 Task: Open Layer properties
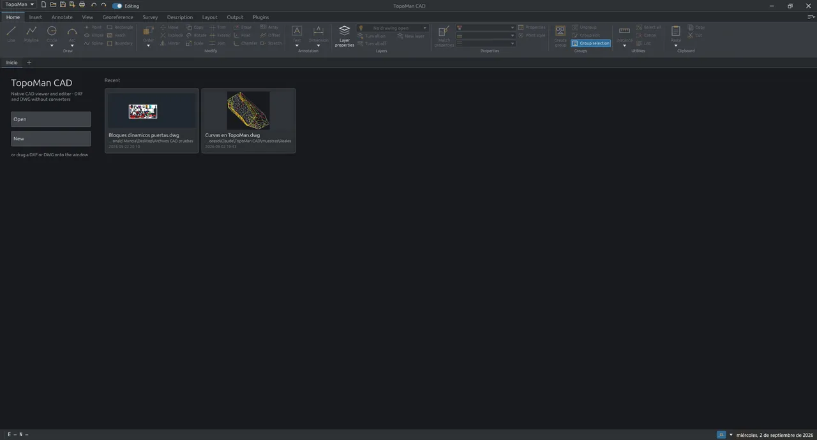[344, 36]
